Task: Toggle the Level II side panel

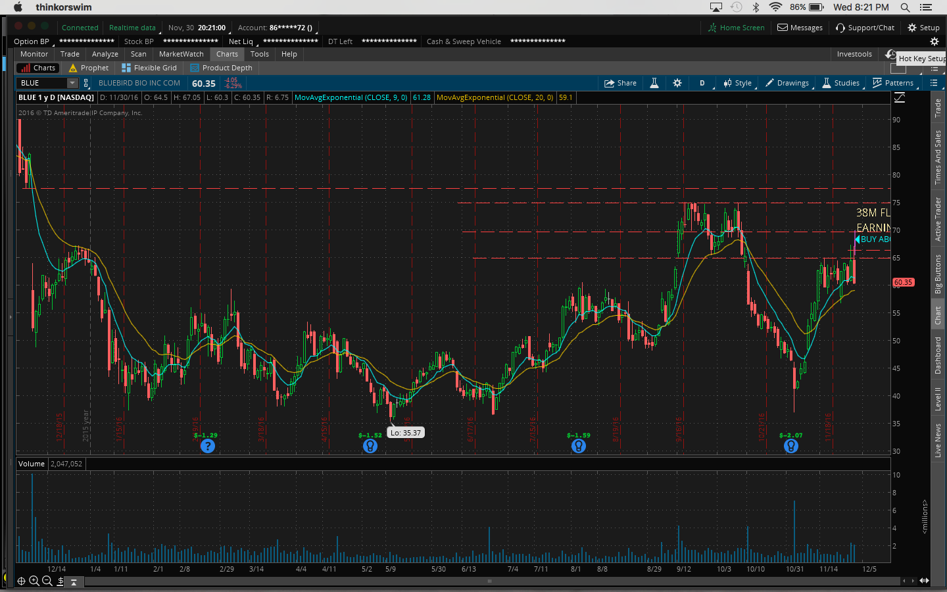Action: tap(938, 399)
